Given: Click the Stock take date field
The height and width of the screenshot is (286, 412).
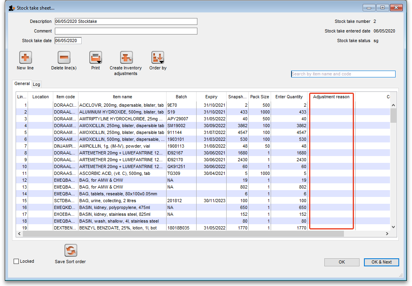Looking at the screenshot, I should [x=68, y=41].
